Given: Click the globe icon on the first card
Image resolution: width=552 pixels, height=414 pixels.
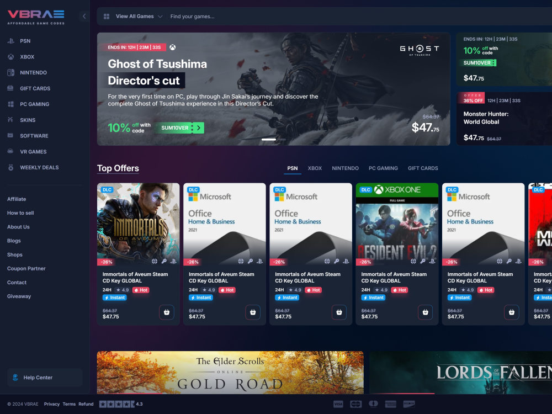Looking at the screenshot, I should click(154, 261).
